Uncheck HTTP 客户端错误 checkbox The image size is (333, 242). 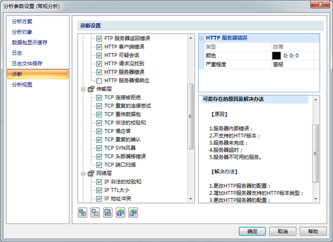(99, 47)
